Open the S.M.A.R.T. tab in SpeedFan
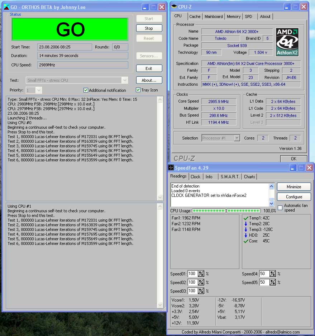 (x=230, y=177)
